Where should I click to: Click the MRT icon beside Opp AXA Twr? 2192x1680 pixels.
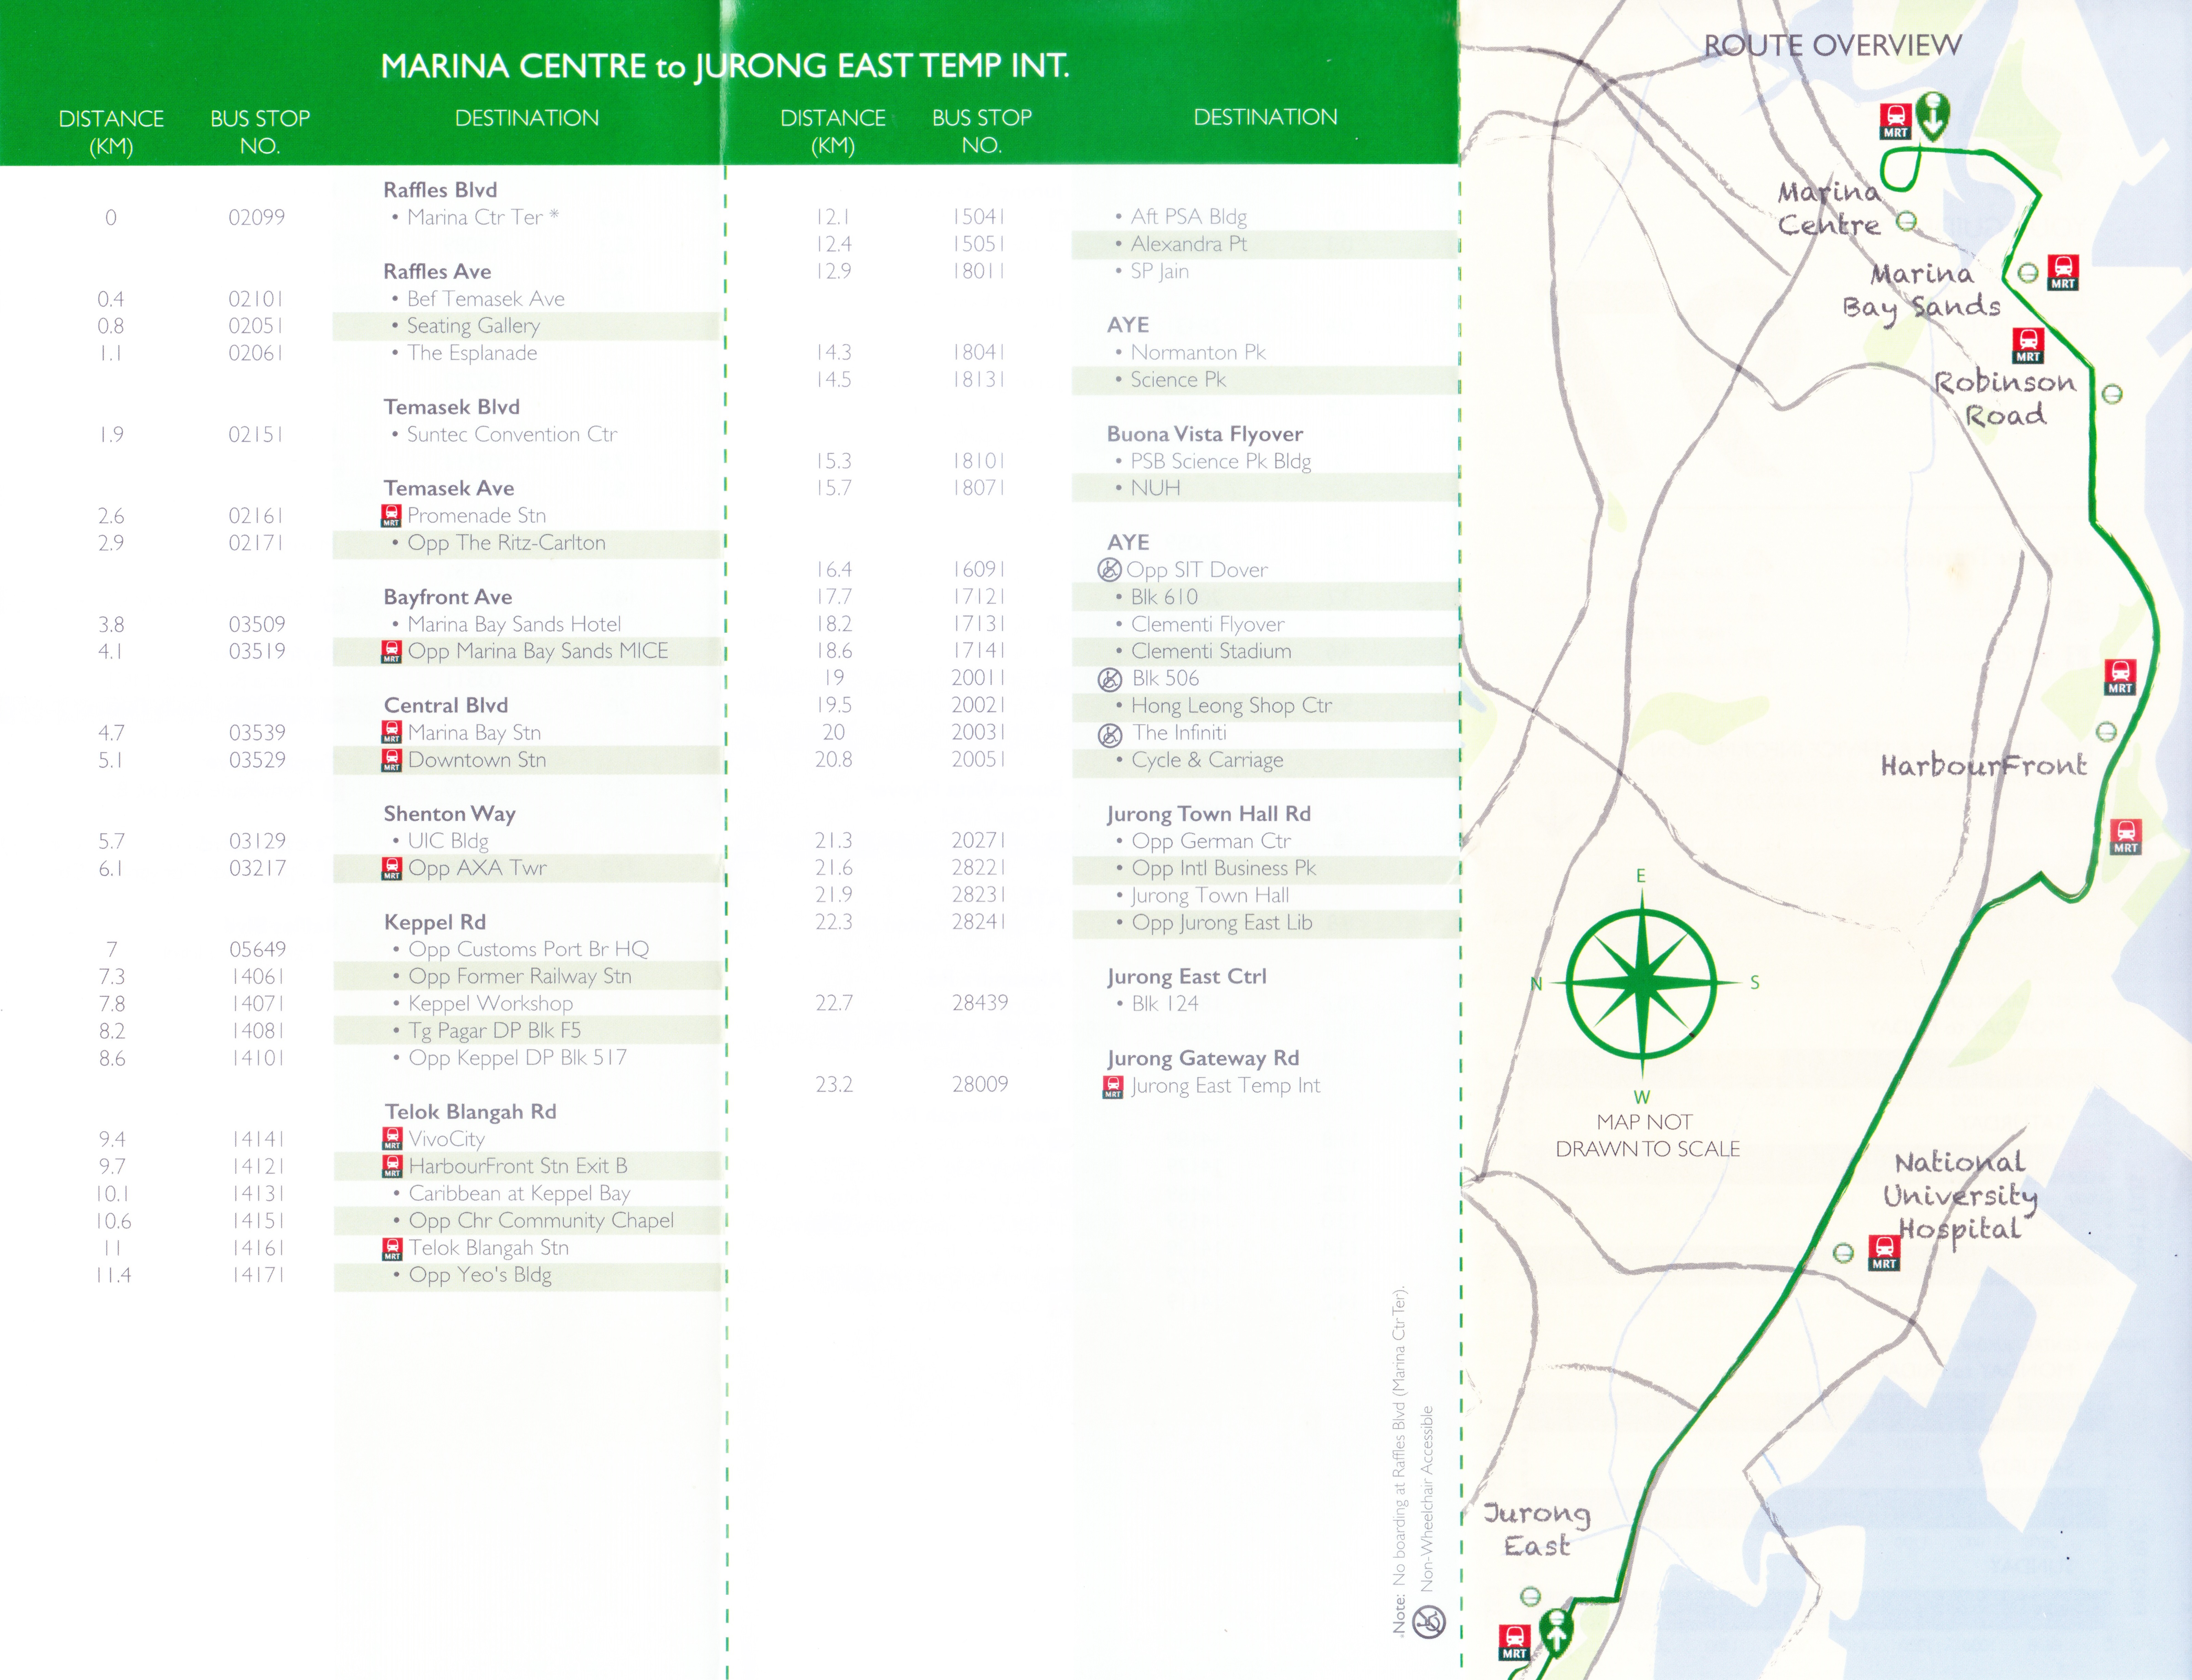[x=392, y=869]
